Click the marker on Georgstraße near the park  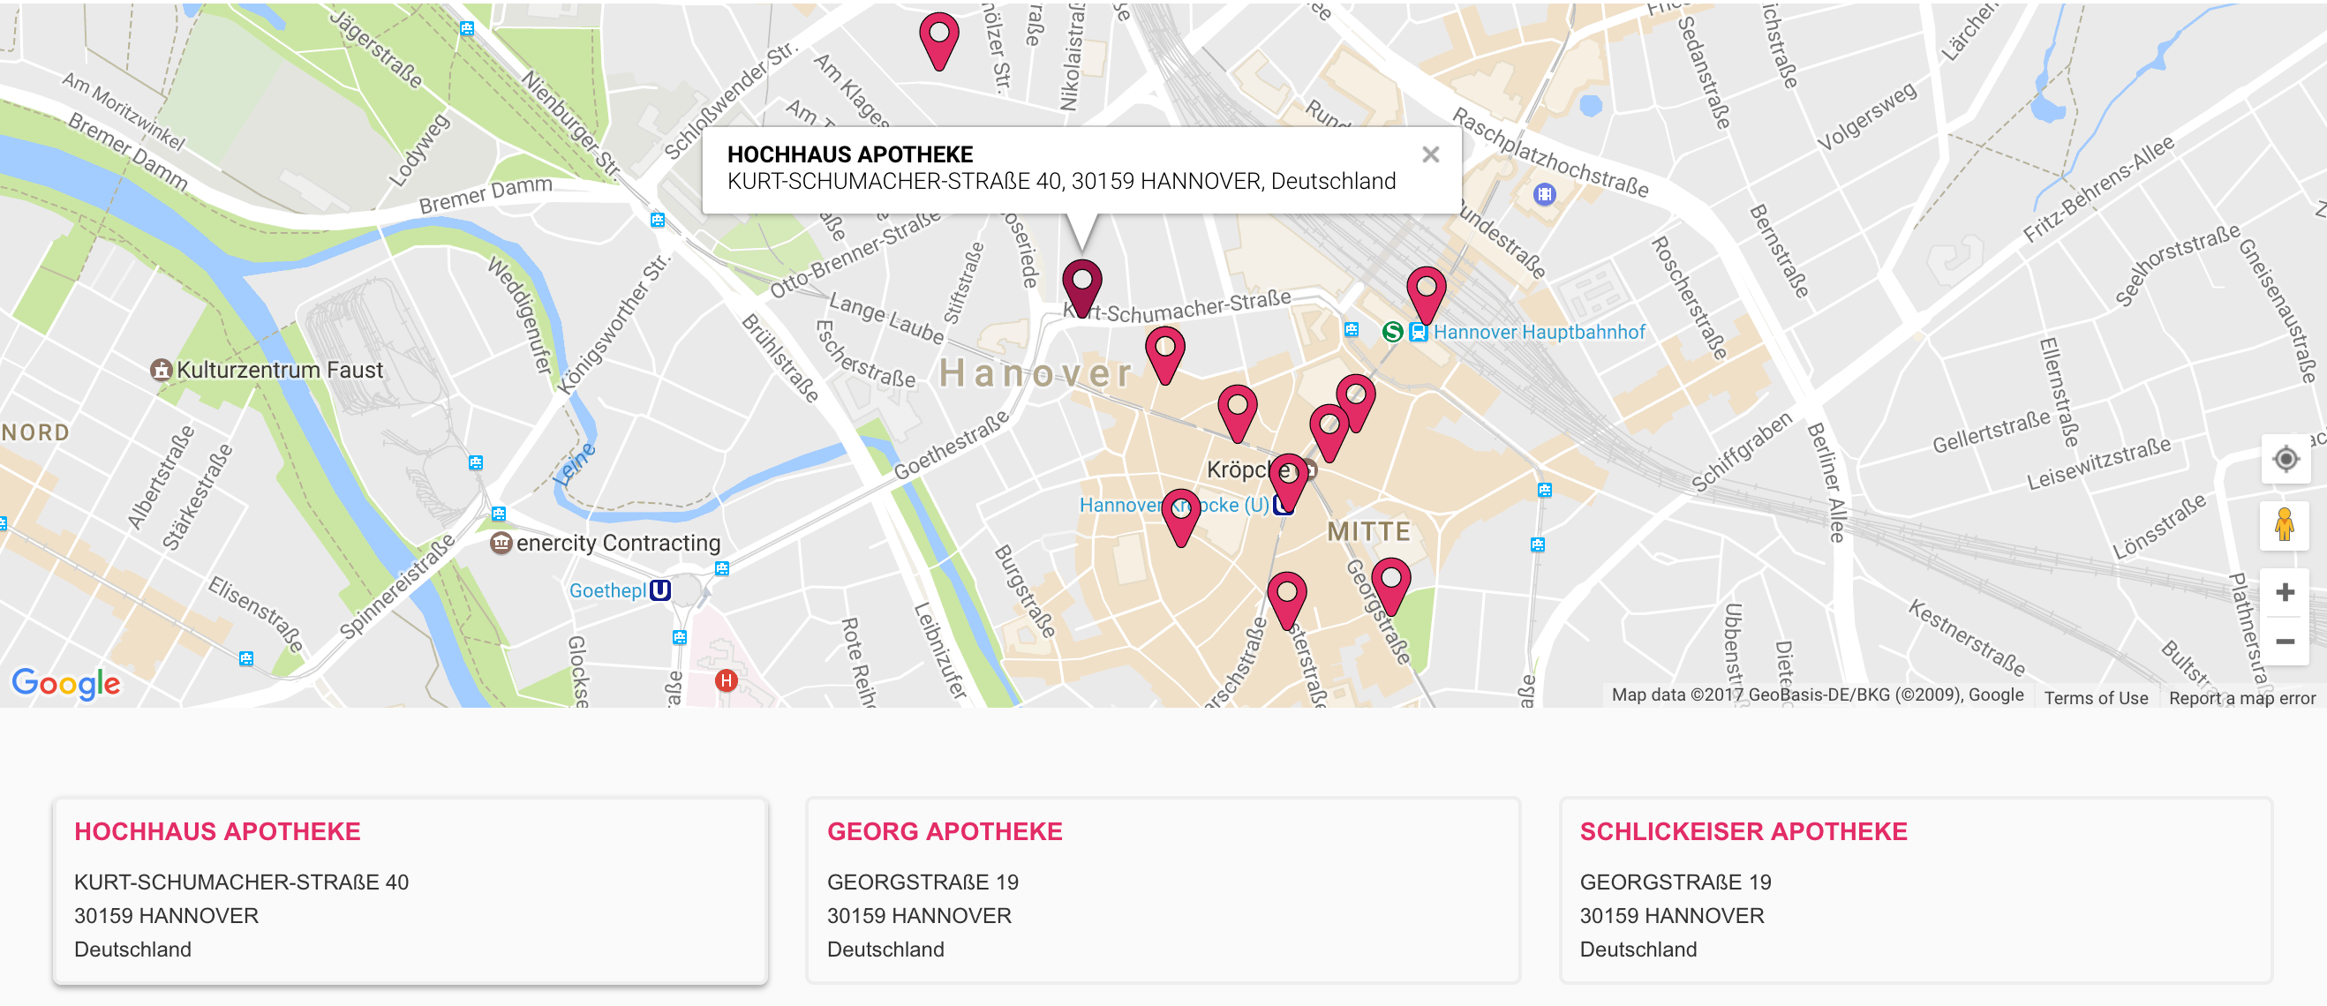1390,587
